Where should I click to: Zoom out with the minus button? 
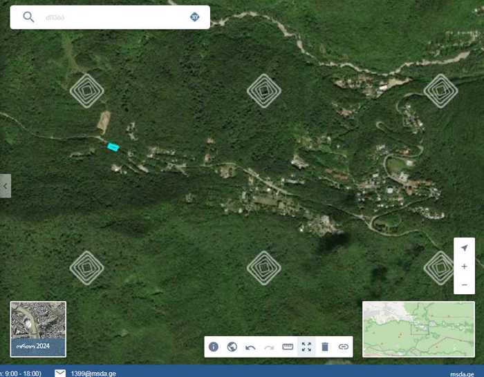tap(464, 284)
